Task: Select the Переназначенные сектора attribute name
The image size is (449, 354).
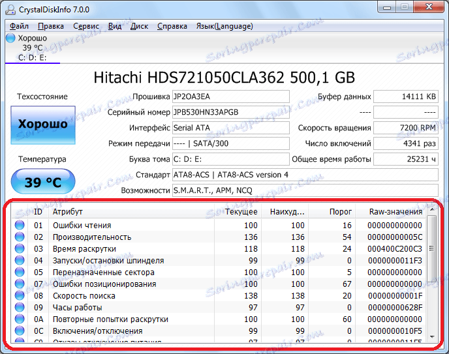Action: (103, 273)
